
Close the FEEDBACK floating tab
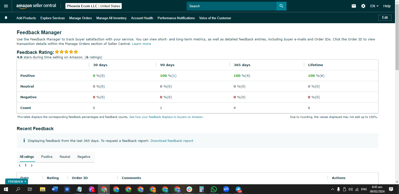pos(25,182)
